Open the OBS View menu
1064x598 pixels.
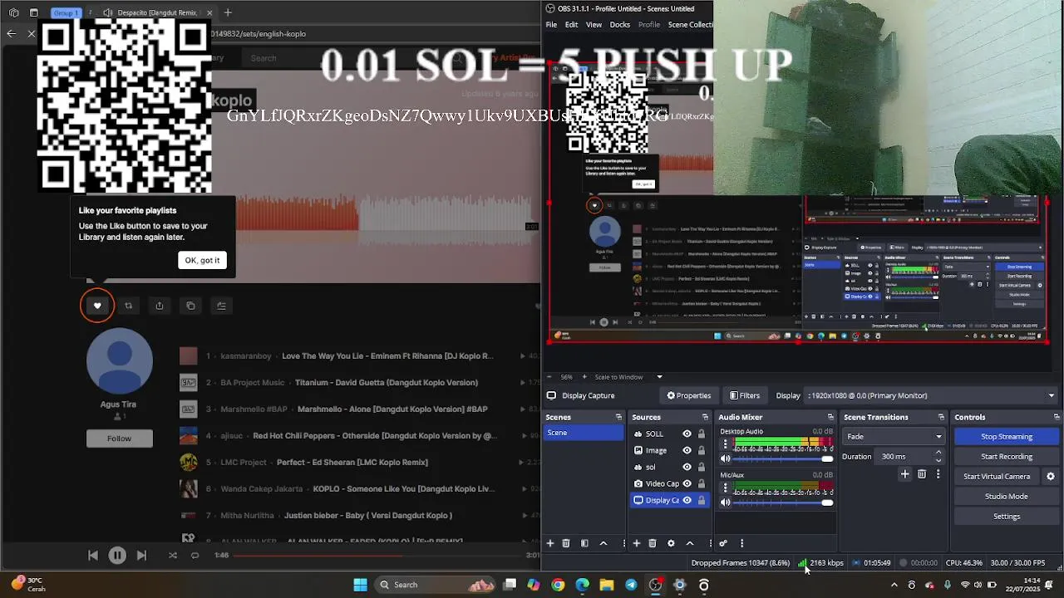click(x=594, y=25)
